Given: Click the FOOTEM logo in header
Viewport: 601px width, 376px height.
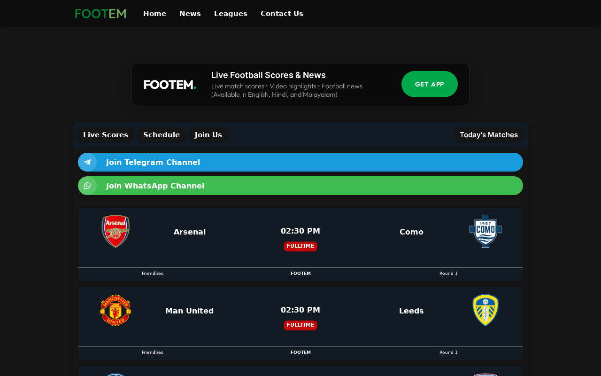Looking at the screenshot, I should [x=100, y=14].
